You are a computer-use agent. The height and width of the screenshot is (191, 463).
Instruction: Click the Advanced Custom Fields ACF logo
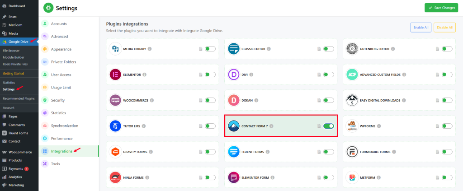[352, 75]
